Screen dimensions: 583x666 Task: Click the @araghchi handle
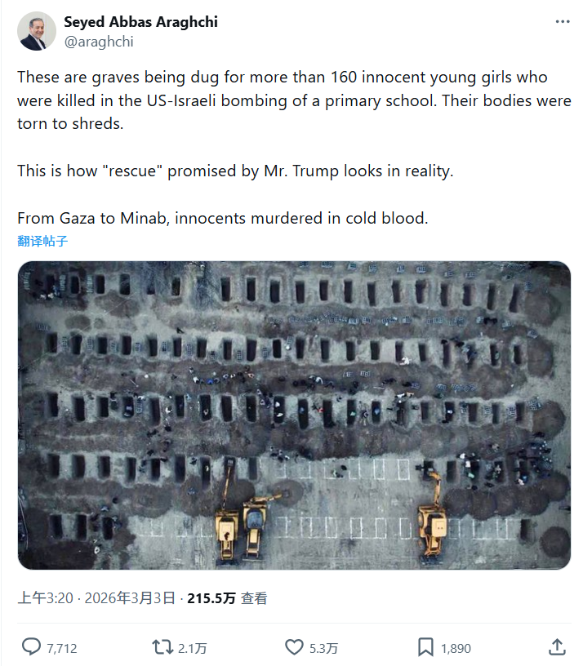point(98,41)
